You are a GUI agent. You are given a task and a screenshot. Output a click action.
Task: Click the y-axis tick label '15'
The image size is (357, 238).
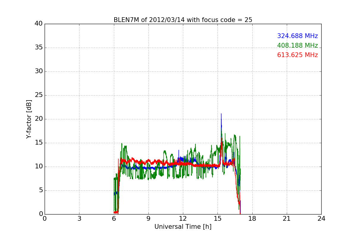[x=39, y=143]
